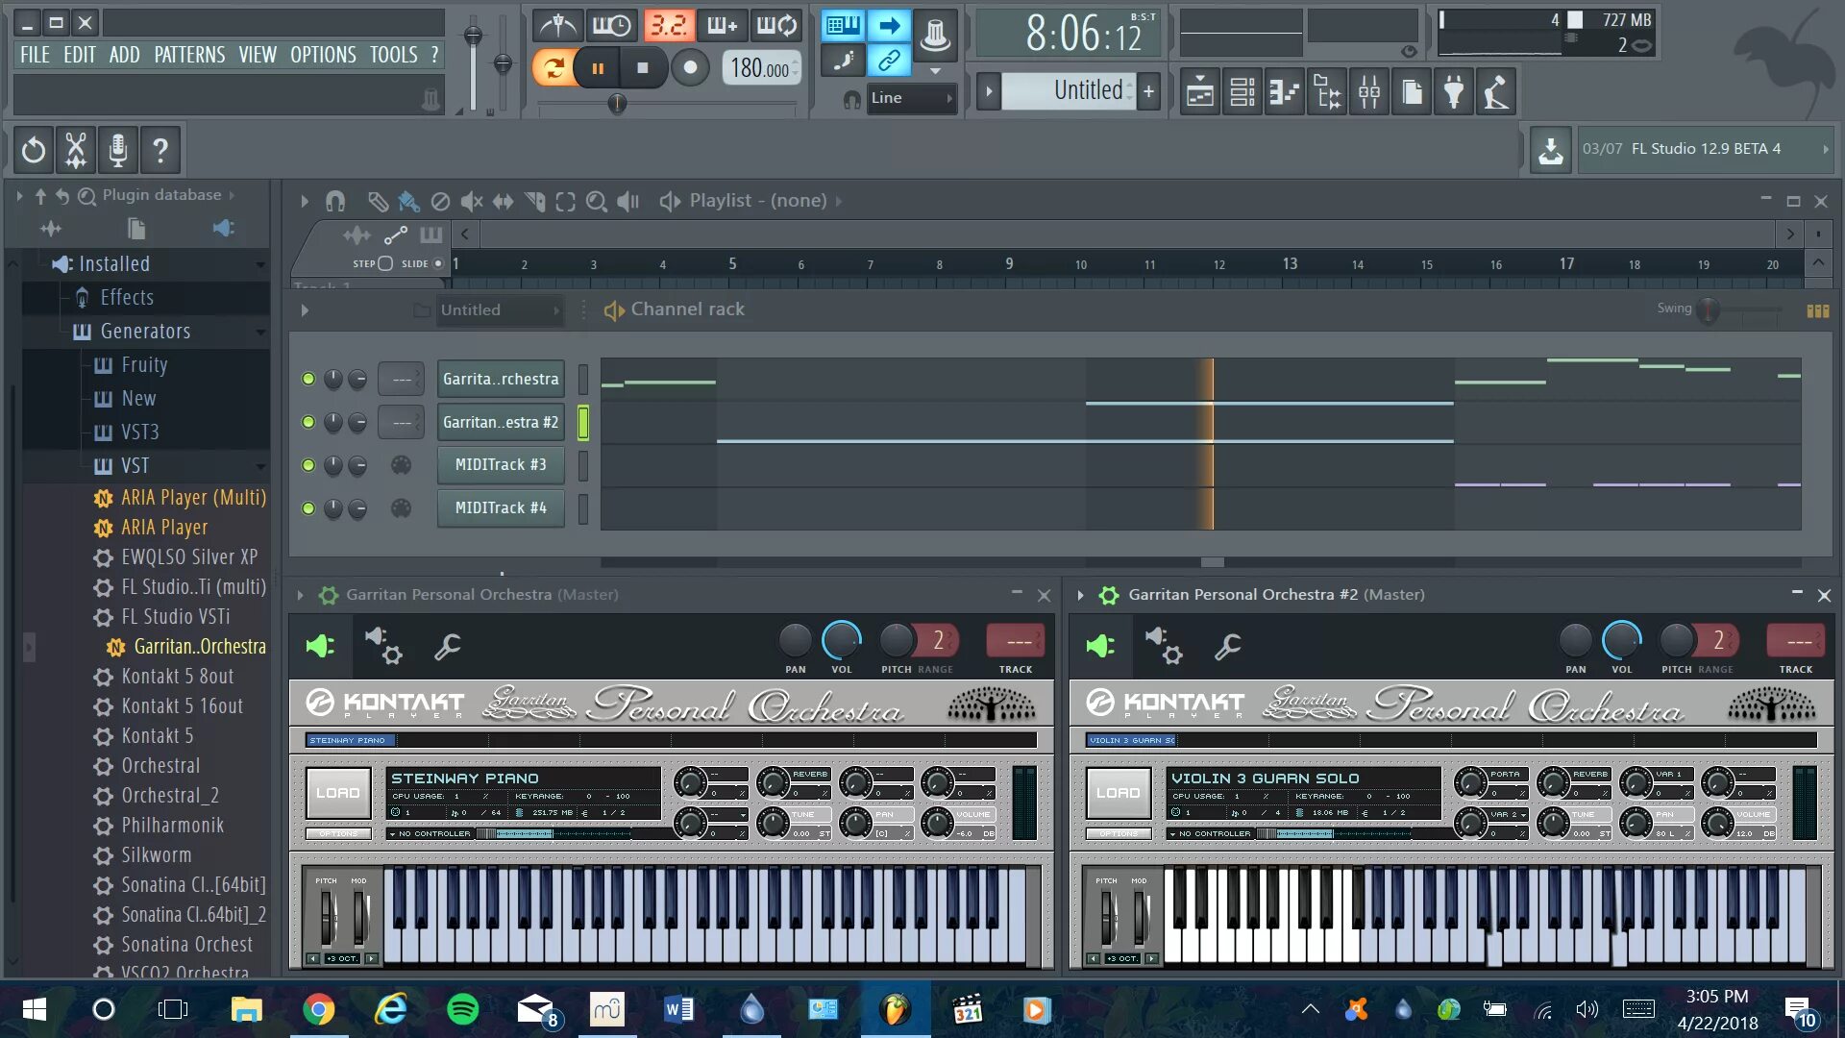Open the Playlist menu arrow

(x=305, y=201)
